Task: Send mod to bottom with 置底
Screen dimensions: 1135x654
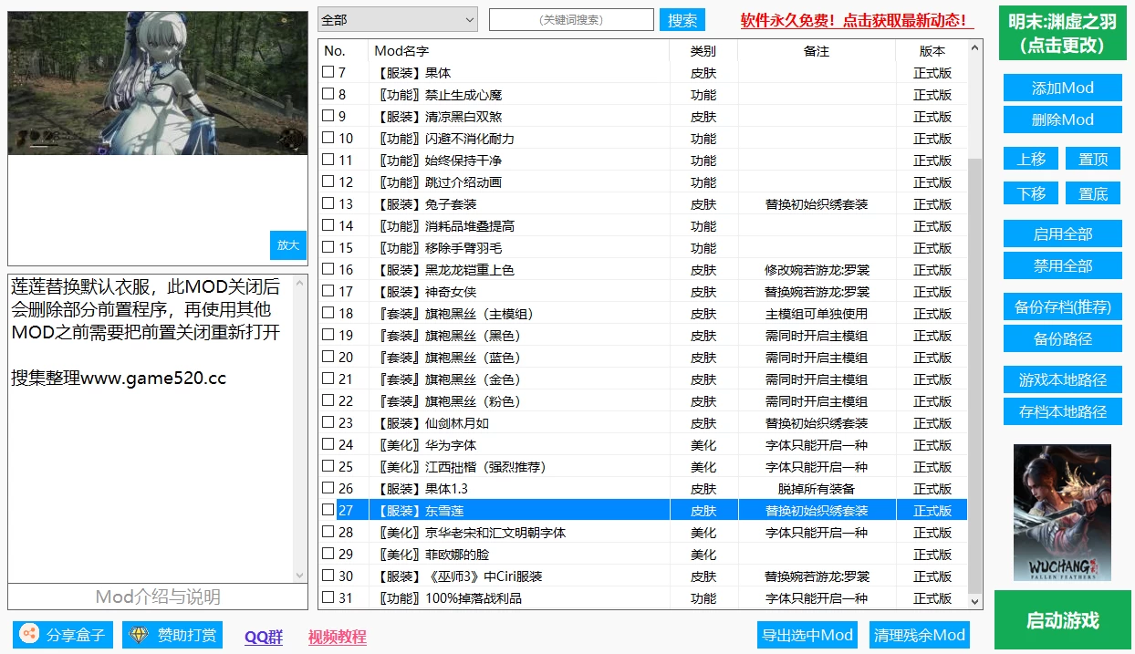Action: click(x=1093, y=193)
